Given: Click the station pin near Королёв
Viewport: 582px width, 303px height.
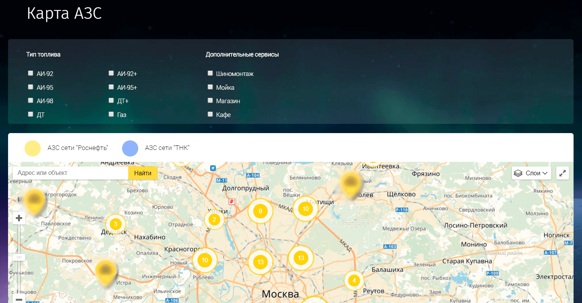Looking at the screenshot, I should tap(351, 184).
